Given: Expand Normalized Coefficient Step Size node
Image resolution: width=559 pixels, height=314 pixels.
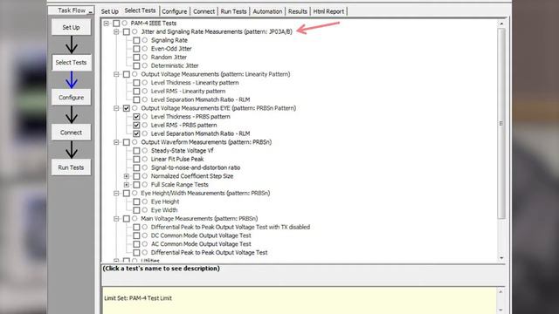Looking at the screenshot, I should point(126,176).
